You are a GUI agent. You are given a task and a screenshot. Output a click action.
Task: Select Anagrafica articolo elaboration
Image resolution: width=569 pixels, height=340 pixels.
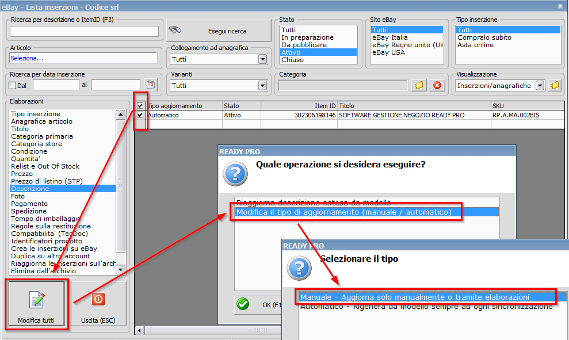click(x=62, y=121)
